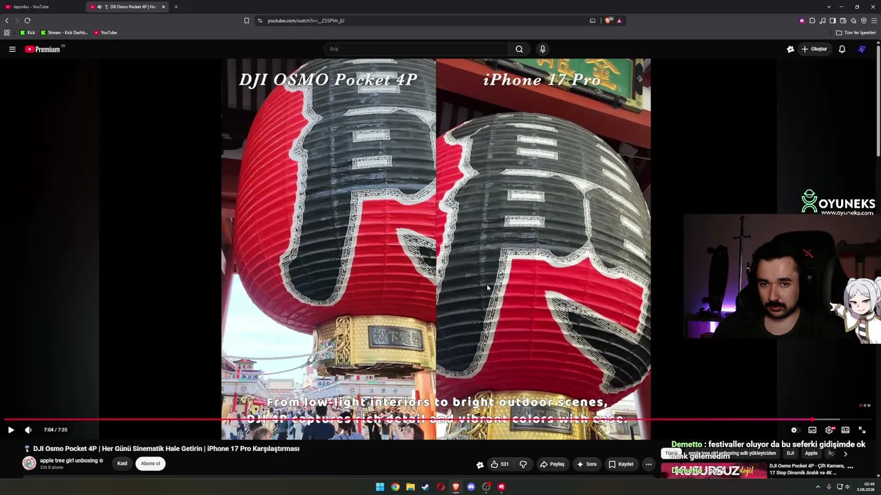Screen dimensions: 881x495
Task: Toggle fullscreen video mode
Action: coord(862,430)
